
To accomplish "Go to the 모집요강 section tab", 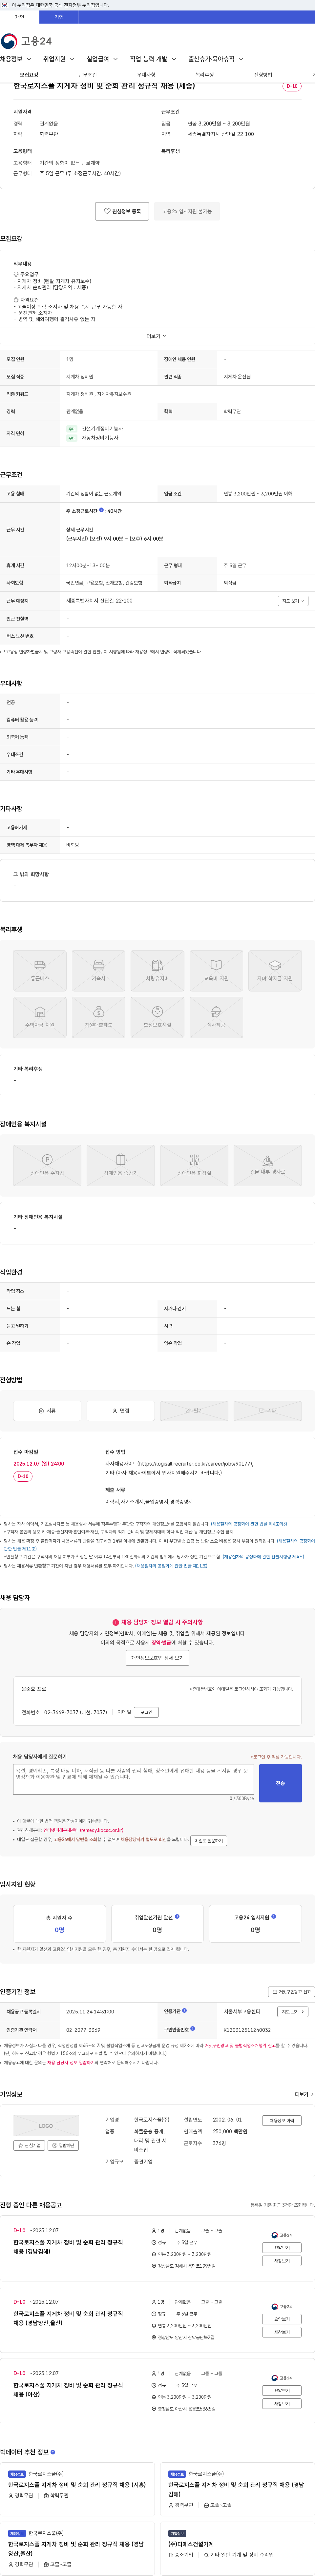I will coord(29,75).
